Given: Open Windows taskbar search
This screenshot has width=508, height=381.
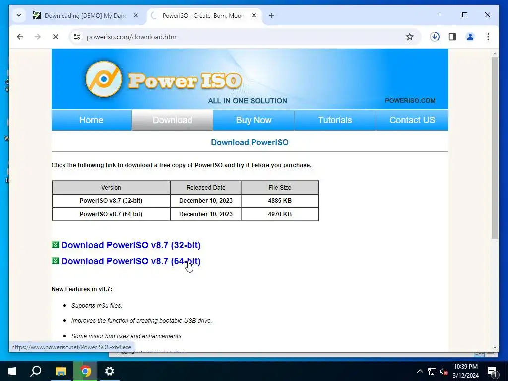Looking at the screenshot, I should tap(36, 371).
